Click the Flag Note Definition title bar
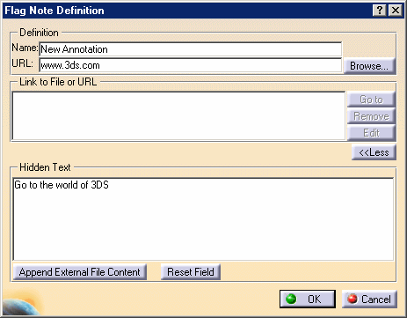 (187, 11)
